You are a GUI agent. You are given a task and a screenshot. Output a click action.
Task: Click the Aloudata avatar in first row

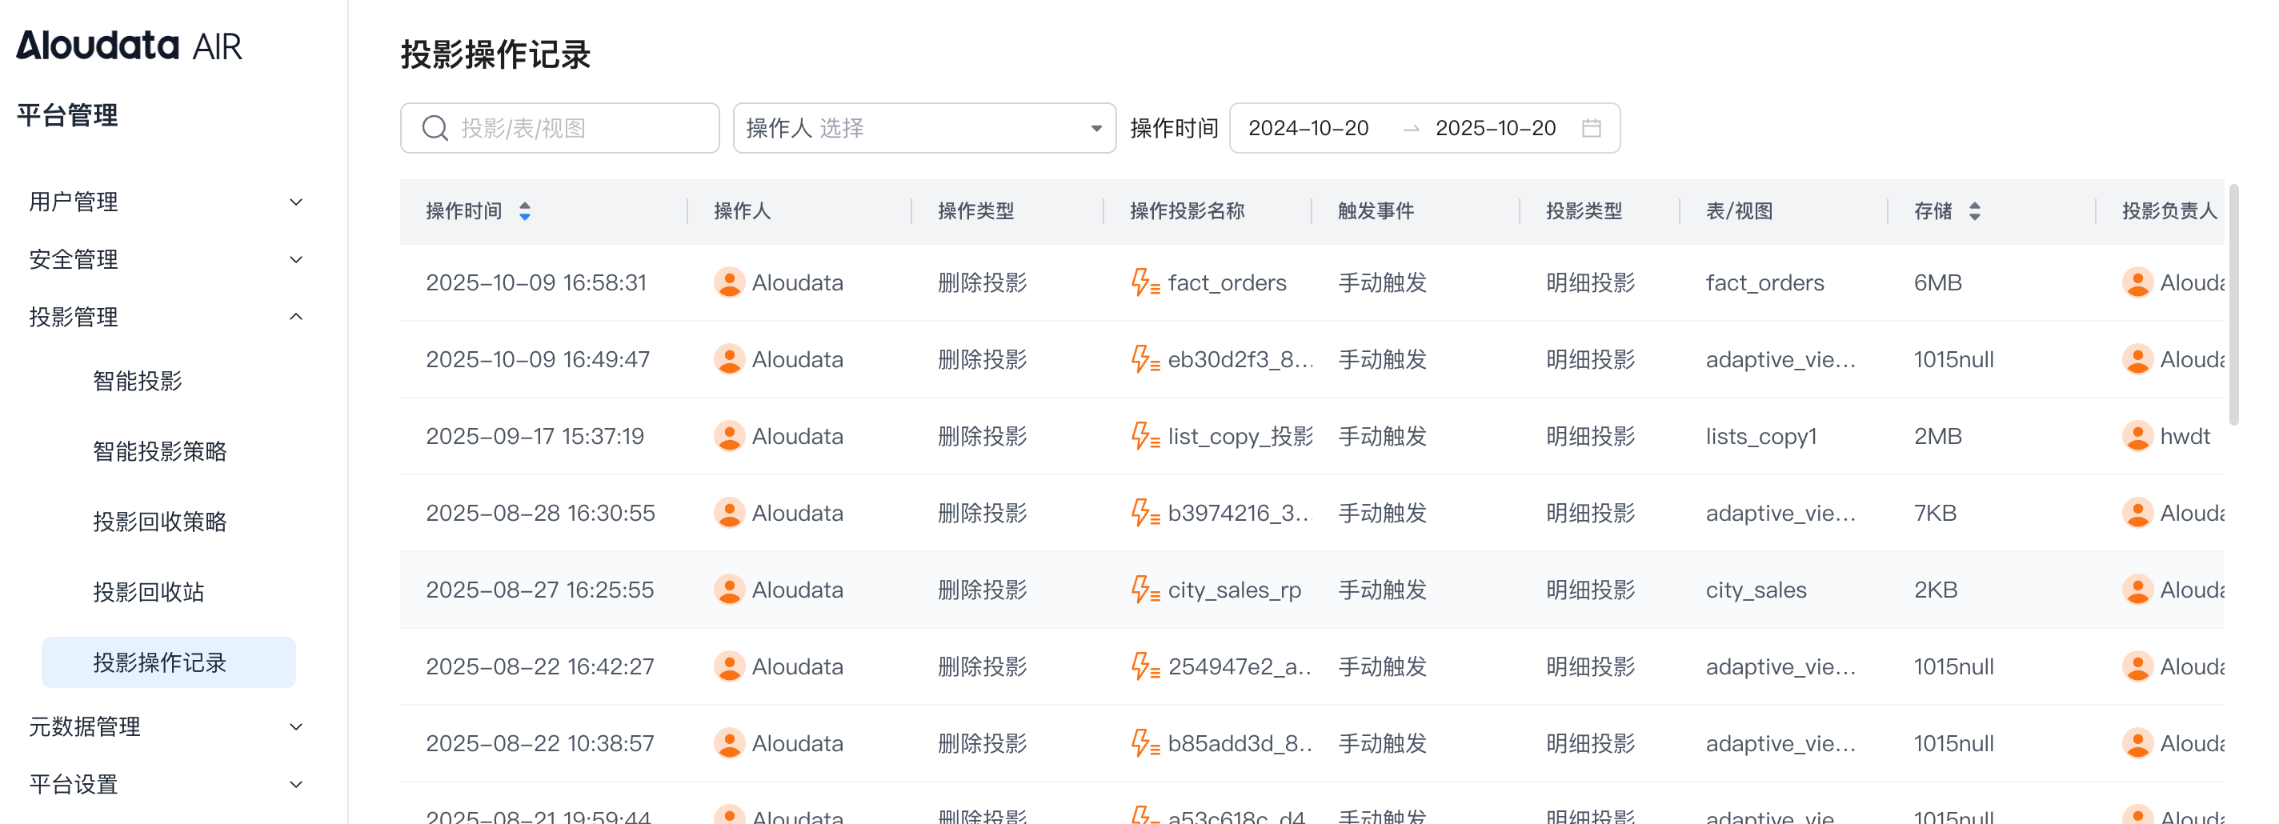pos(729,283)
